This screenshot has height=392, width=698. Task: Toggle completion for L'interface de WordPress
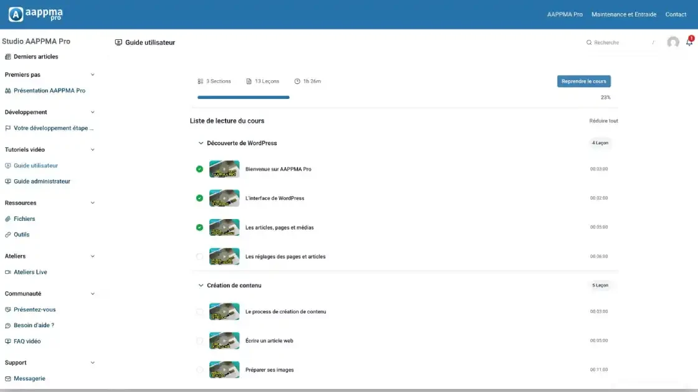pyautogui.click(x=199, y=198)
